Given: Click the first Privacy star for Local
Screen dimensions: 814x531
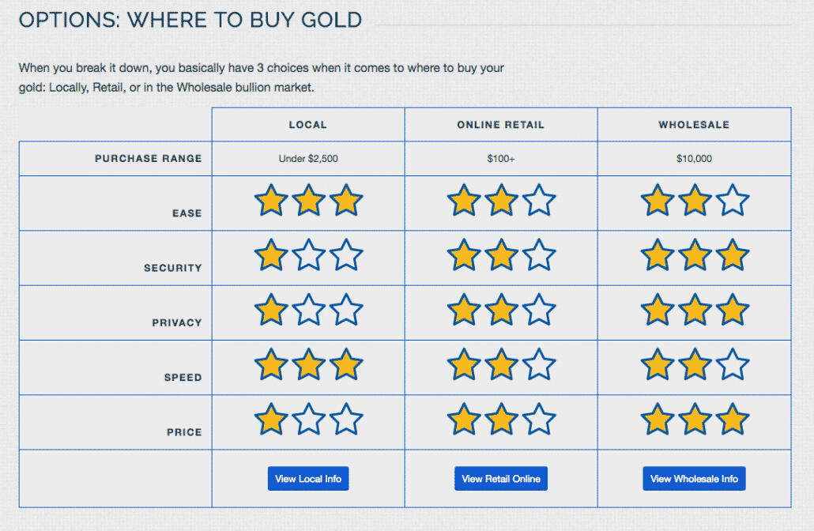Looking at the screenshot, I should [x=271, y=311].
